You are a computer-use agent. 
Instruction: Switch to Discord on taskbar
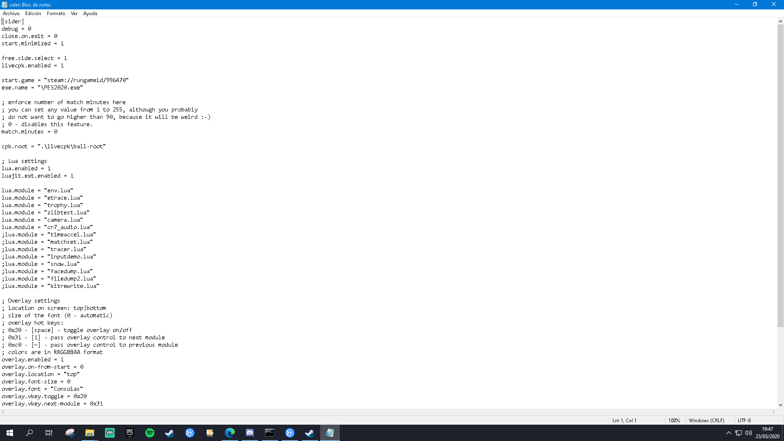point(249,433)
